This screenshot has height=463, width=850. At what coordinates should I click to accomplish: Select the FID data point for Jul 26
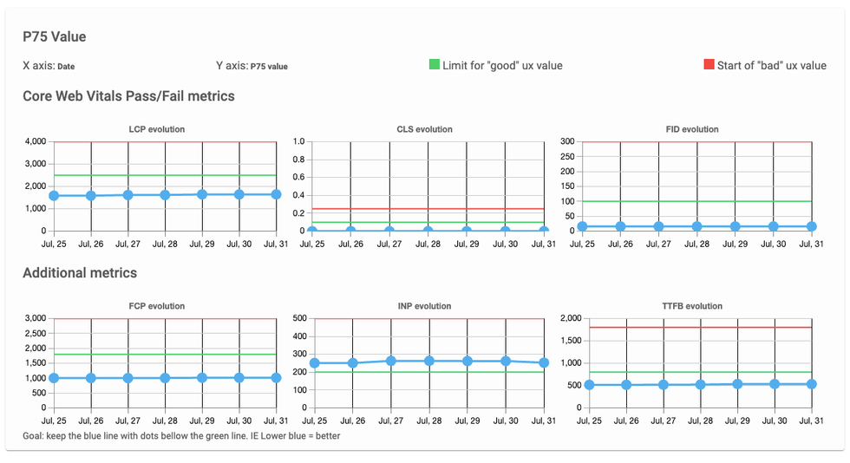click(x=620, y=226)
